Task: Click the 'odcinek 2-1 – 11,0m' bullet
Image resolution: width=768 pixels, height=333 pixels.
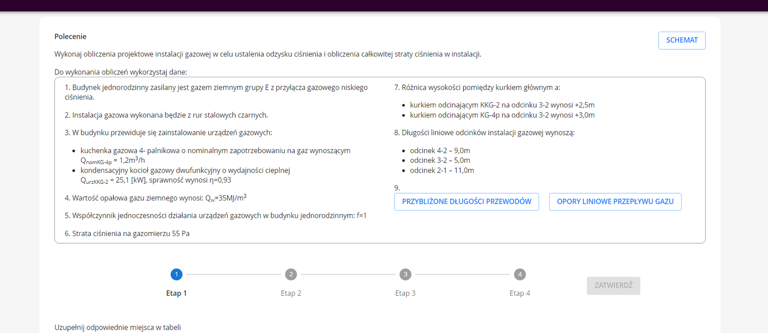Action: (442, 170)
